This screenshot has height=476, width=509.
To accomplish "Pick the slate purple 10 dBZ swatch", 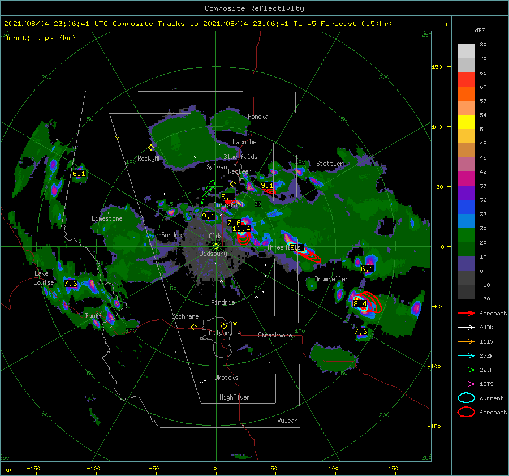I will [466, 264].
